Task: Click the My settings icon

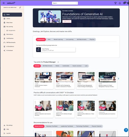Action: [4, 125]
